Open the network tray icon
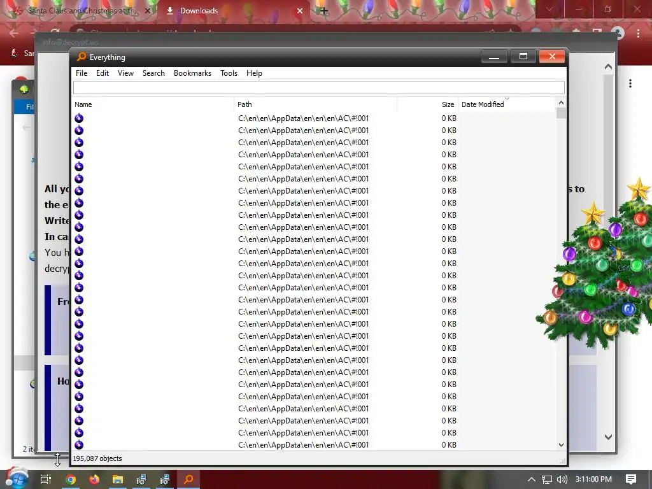Viewport: 652px width, 489px height. [547, 479]
